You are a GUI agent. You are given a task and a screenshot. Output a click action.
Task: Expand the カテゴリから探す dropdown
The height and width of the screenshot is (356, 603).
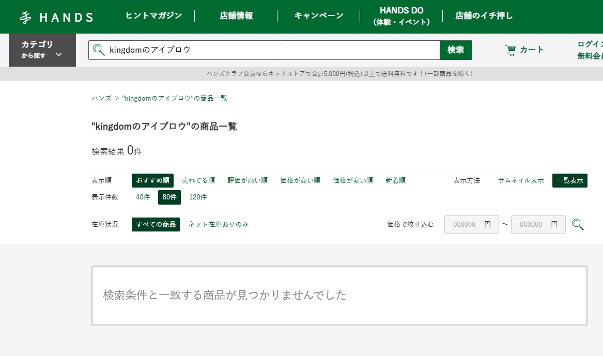[42, 50]
